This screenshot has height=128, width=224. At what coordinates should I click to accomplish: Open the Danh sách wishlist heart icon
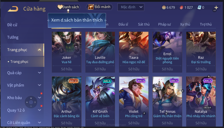coord(60,7)
